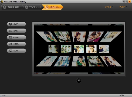Click the envelope icon on Email button

pyautogui.click(x=11, y=37)
